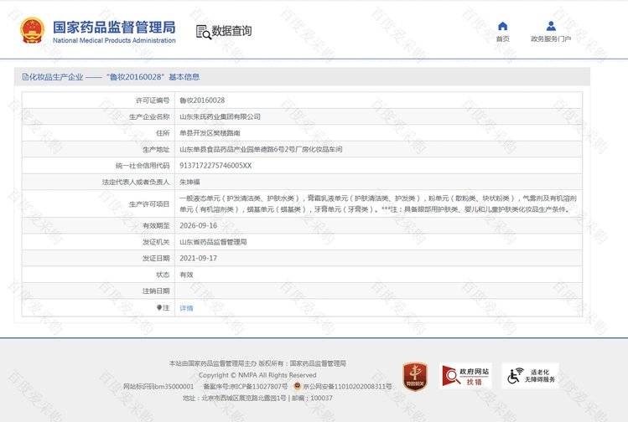Open the 首页 home icon
Viewport: 628px width, 422px height.
(x=502, y=26)
